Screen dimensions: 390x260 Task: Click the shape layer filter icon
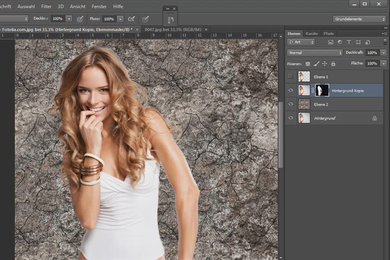(x=358, y=42)
